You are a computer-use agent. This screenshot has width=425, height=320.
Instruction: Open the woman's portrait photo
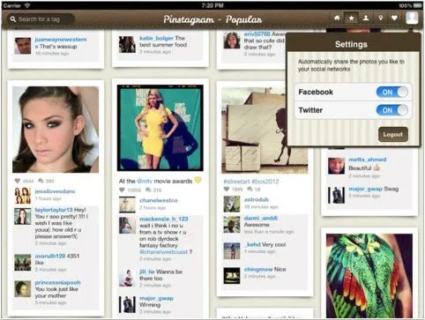coord(56,130)
